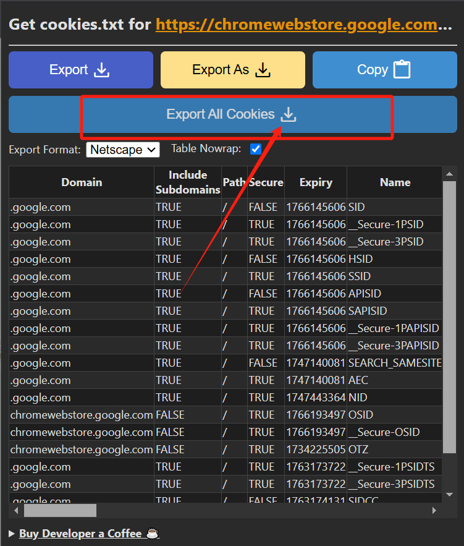The width and height of the screenshot is (464, 546).
Task: Click the Table Nowrap label
Action: [x=206, y=148]
